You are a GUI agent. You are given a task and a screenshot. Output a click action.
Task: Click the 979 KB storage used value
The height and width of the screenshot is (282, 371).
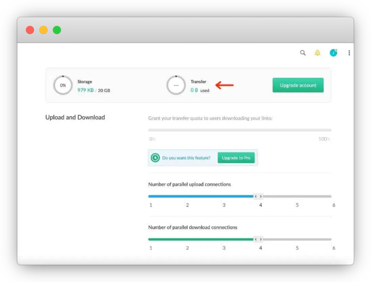(x=86, y=90)
